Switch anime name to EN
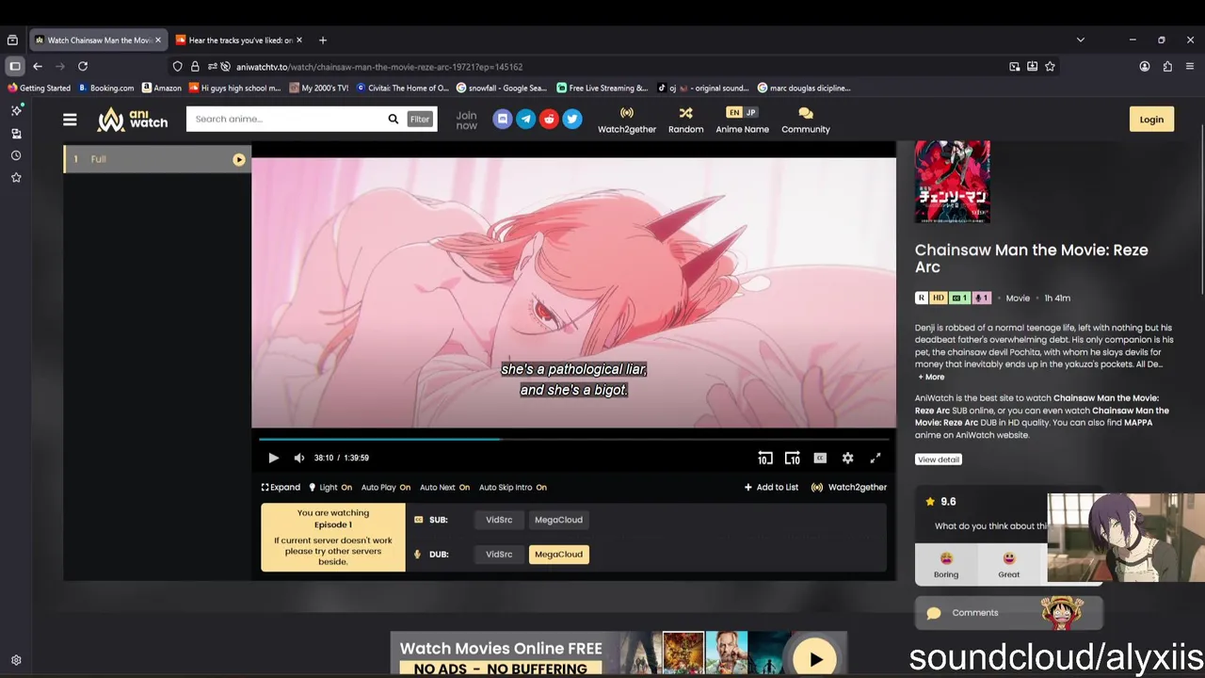This screenshot has height=678, width=1205. (734, 112)
